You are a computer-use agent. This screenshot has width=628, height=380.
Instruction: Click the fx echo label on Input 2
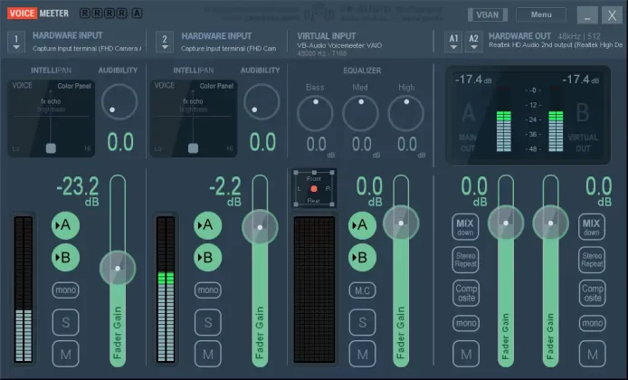(193, 101)
